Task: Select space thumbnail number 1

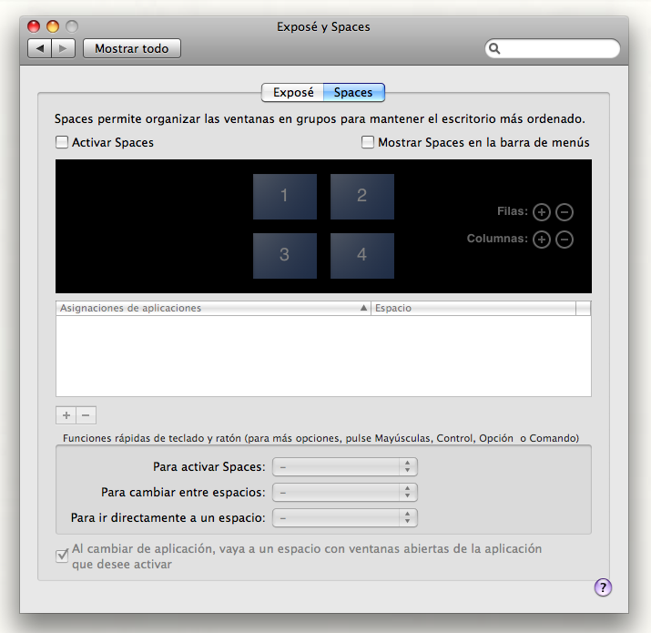Action: coord(285,197)
